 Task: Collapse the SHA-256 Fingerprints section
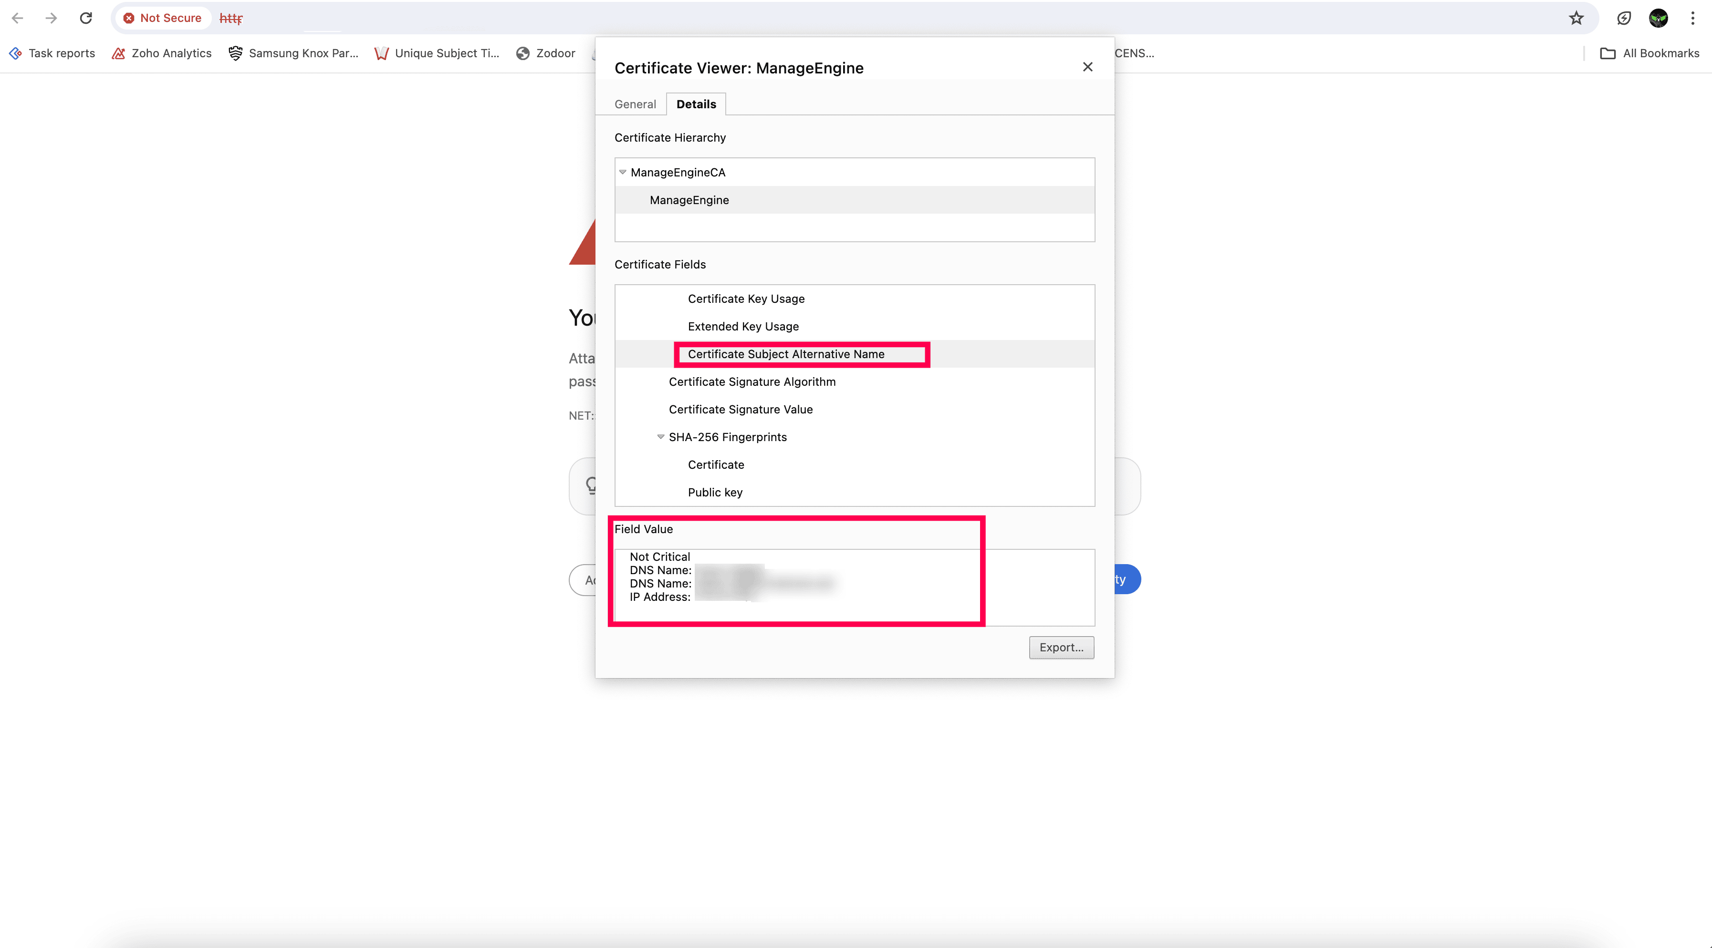pos(660,436)
